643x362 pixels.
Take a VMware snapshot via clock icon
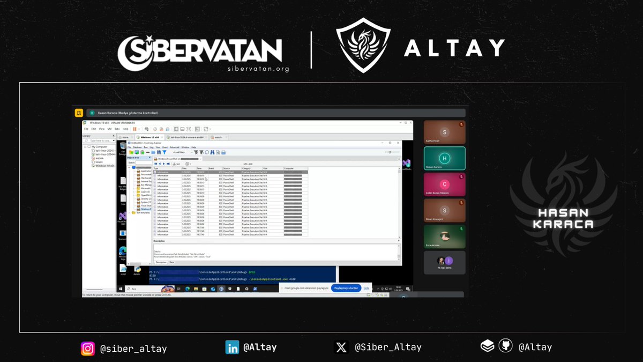click(x=155, y=129)
